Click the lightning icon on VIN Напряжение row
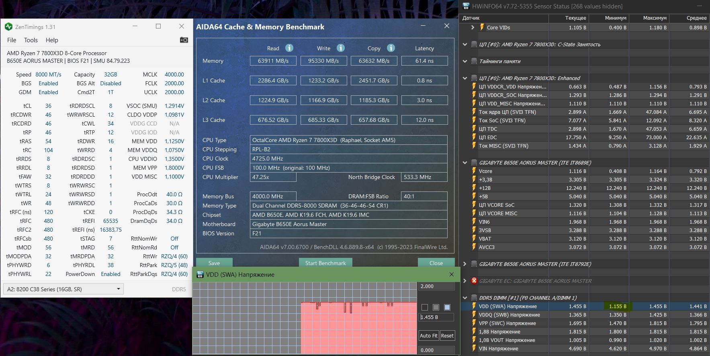 474,348
